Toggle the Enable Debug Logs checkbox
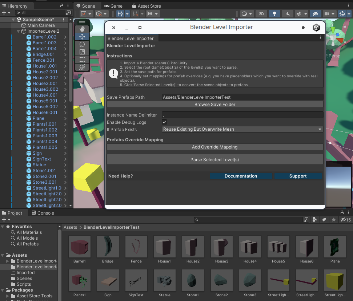The image size is (353, 301). [164, 122]
